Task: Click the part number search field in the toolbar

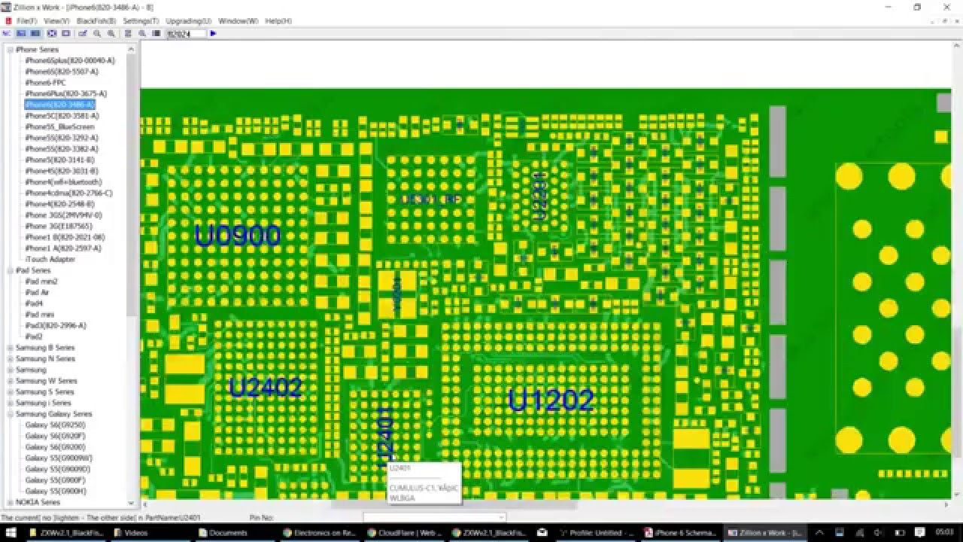Action: click(184, 34)
